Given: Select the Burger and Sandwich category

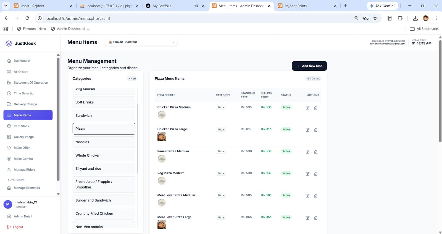Looking at the screenshot, I should pyautogui.click(x=104, y=200).
